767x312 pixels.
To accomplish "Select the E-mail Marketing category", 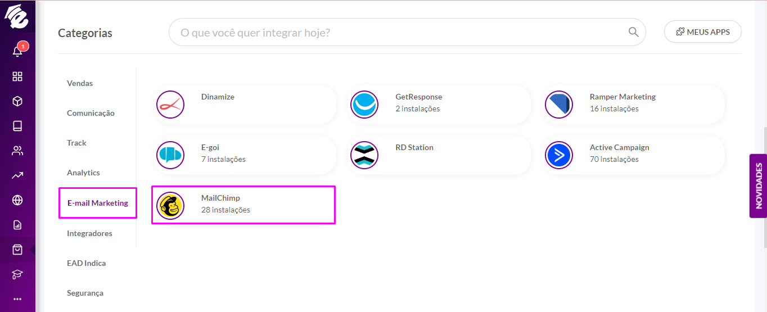I will pos(98,203).
